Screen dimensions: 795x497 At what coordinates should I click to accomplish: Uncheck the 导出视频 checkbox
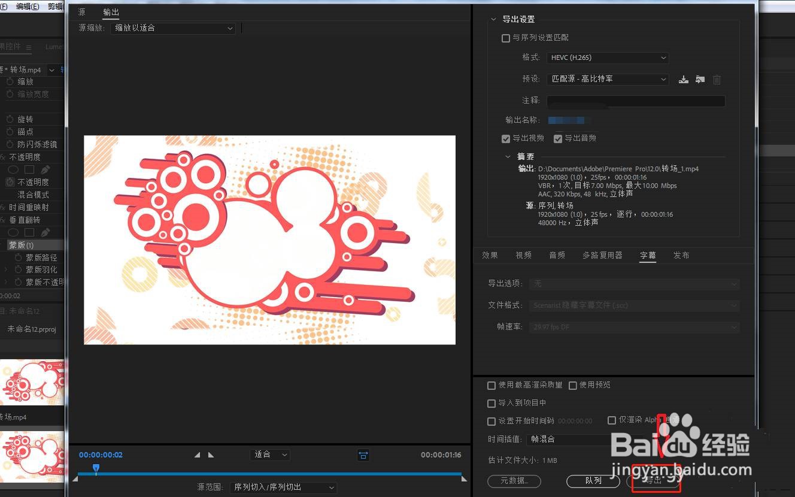tap(506, 138)
